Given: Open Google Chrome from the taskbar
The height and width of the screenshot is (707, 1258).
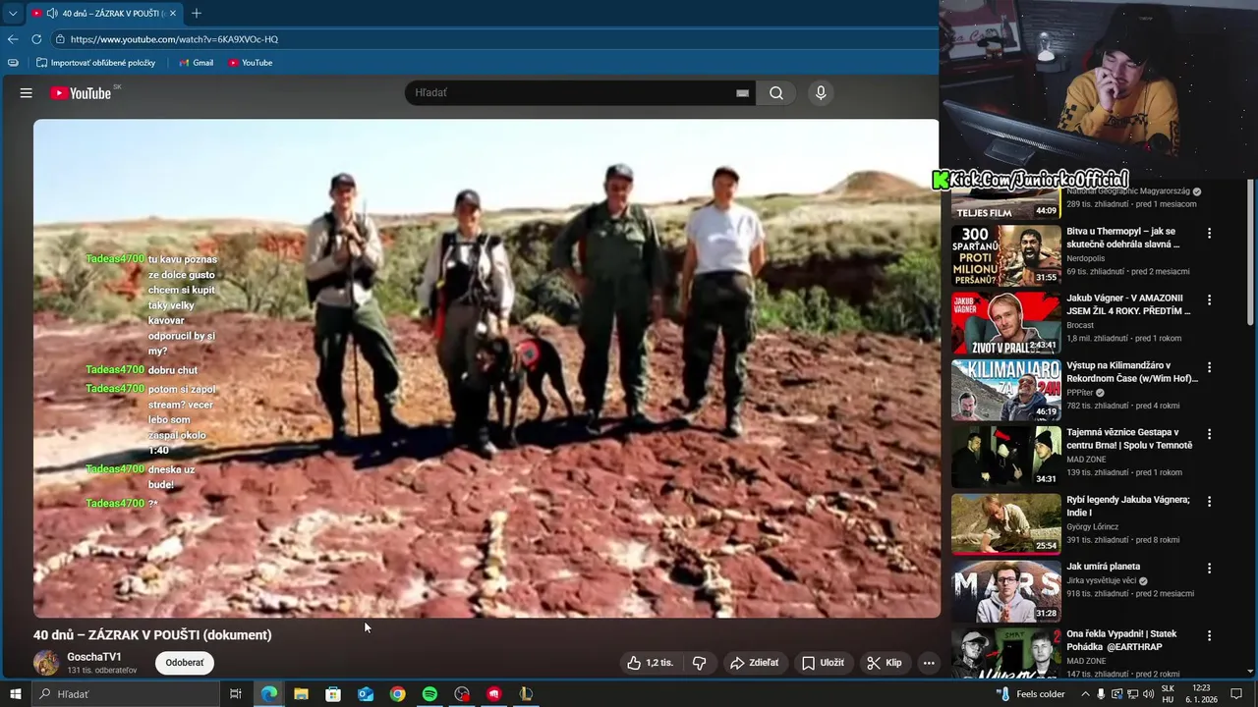Looking at the screenshot, I should coord(397,694).
